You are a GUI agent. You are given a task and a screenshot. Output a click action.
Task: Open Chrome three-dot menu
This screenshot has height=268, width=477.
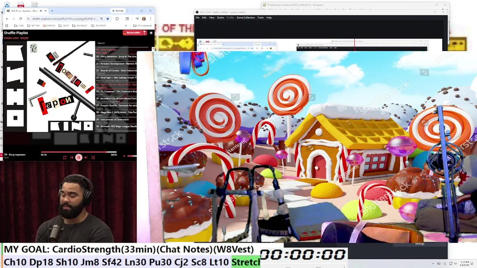tap(151, 19)
